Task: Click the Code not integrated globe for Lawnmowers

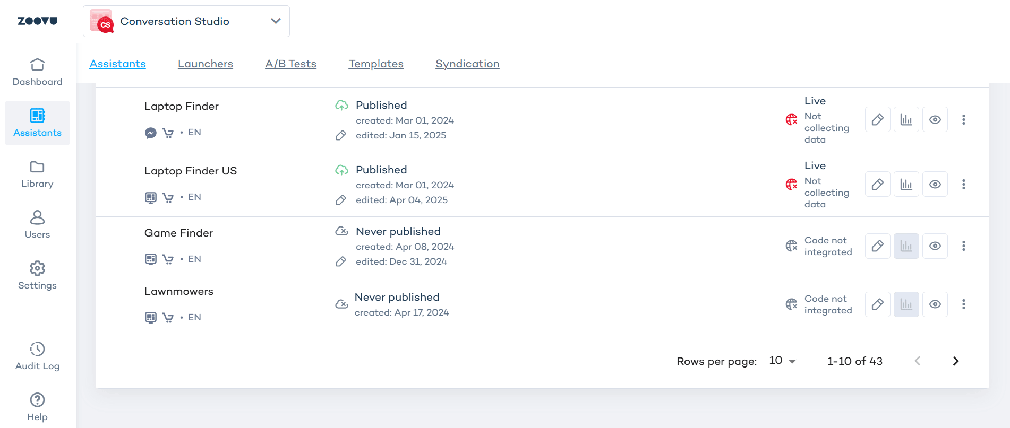Action: tap(792, 304)
